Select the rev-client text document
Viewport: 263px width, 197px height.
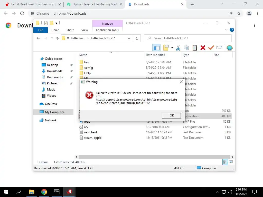click(91, 132)
